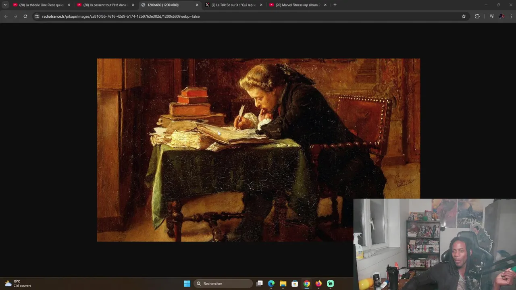
Task: Open the green app icon in taskbar
Action: click(331, 284)
